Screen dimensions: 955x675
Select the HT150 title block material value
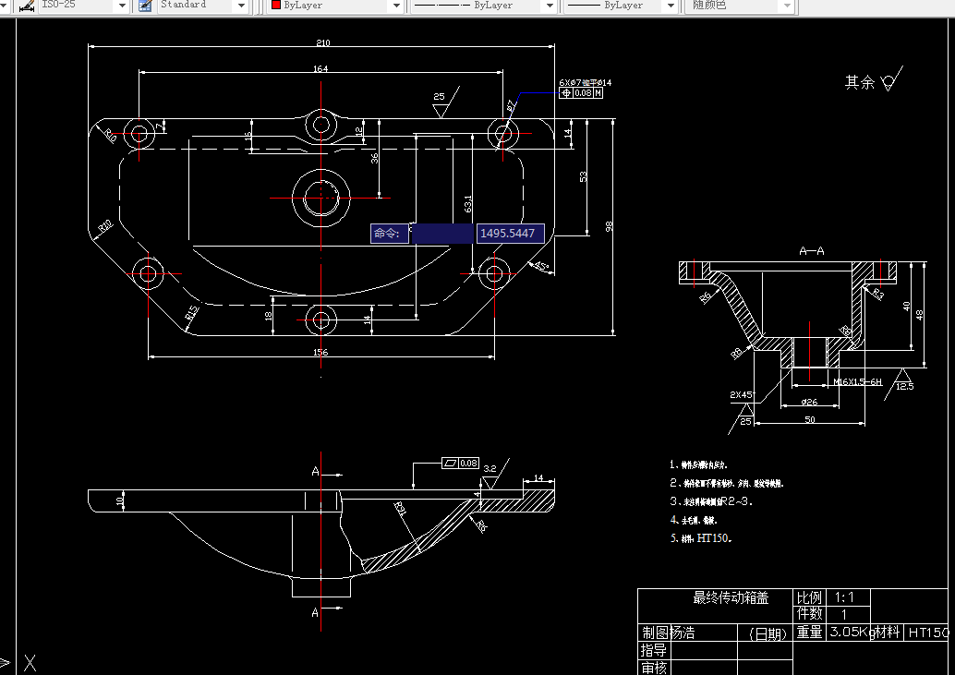(x=928, y=633)
